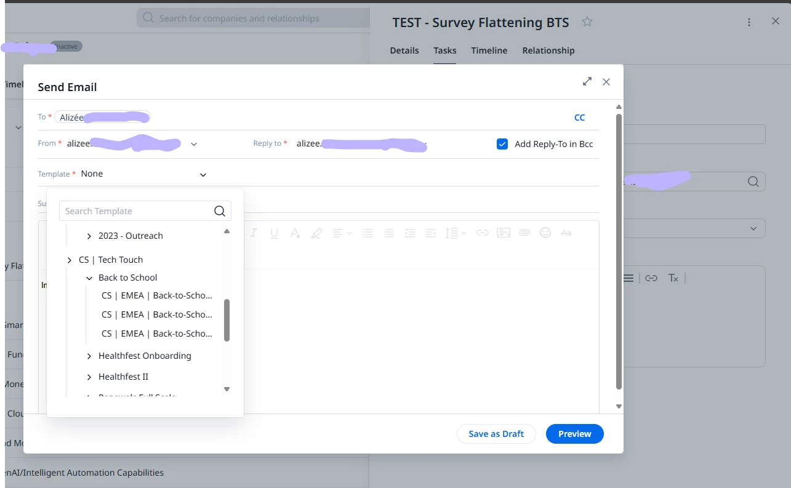Switch to the Timeline tab
Viewport: 791px width, 488px height.
[489, 50]
